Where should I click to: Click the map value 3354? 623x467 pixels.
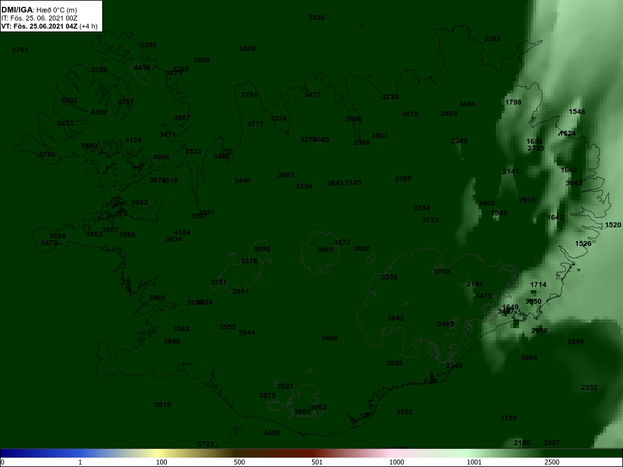click(x=304, y=186)
